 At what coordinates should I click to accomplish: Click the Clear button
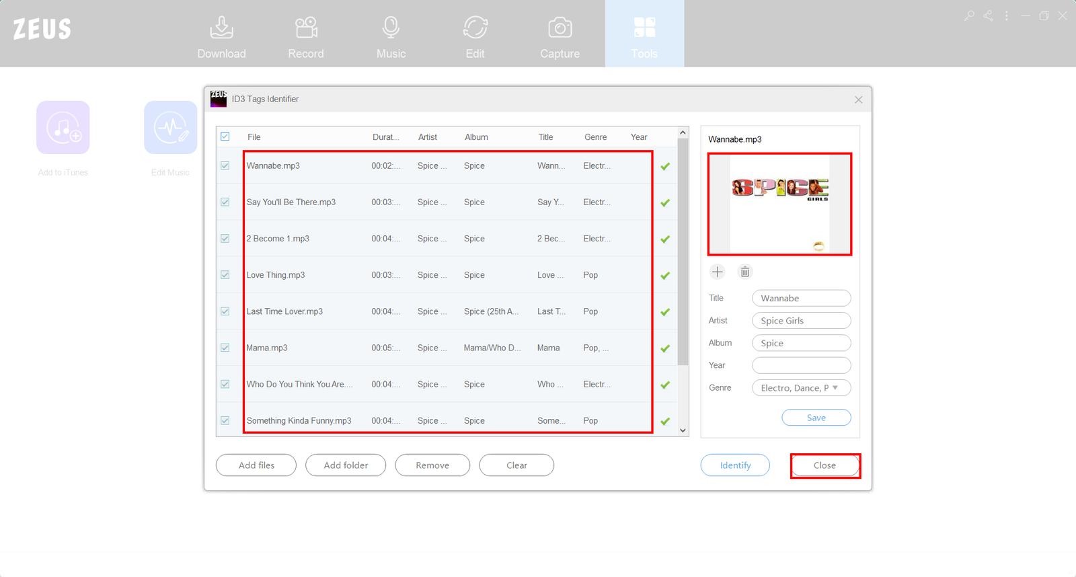[516, 465]
